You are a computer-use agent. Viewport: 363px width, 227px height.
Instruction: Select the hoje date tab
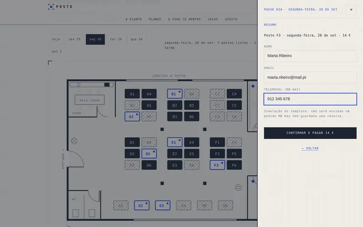point(56,39)
